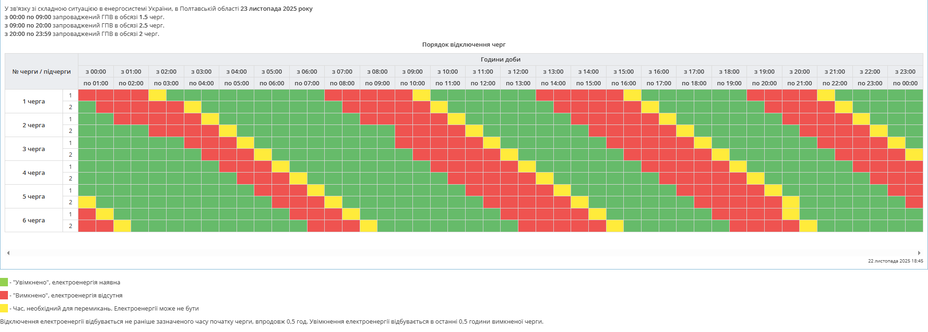Image resolution: width=928 pixels, height=332 pixels.
Task: Click the "Години доби" table header
Action: click(x=500, y=59)
